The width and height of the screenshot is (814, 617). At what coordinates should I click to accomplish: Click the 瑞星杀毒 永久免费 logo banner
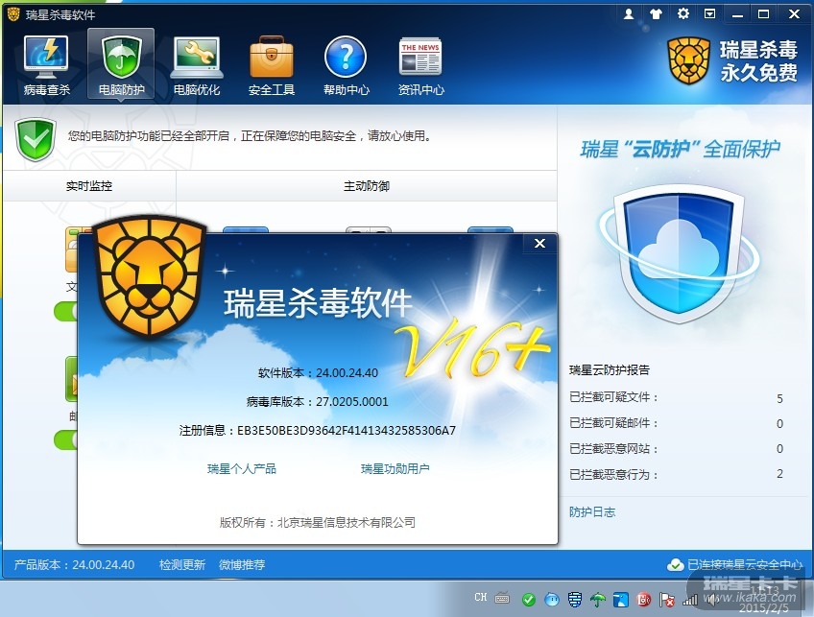tap(732, 61)
